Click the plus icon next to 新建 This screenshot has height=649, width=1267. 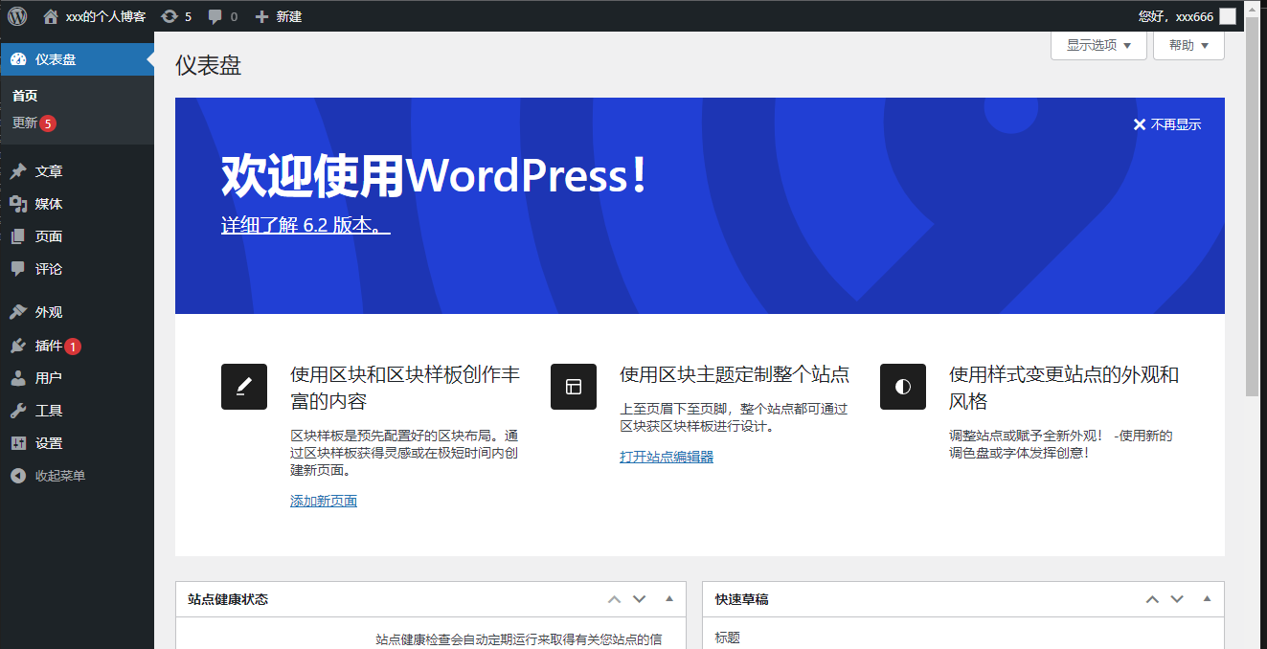261,16
